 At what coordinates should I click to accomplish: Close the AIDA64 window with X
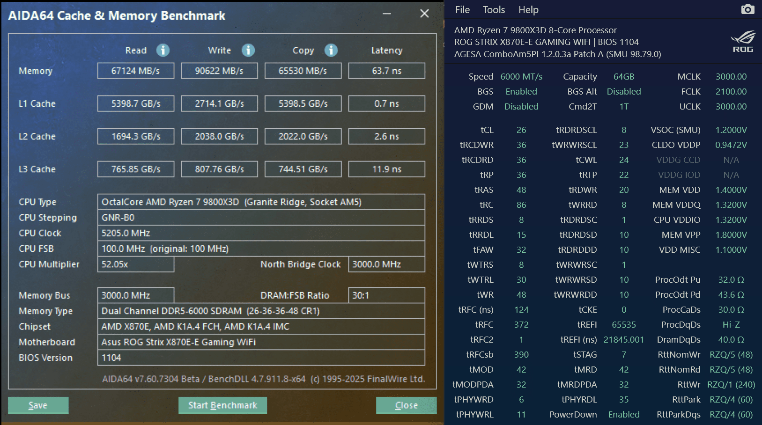(x=424, y=14)
